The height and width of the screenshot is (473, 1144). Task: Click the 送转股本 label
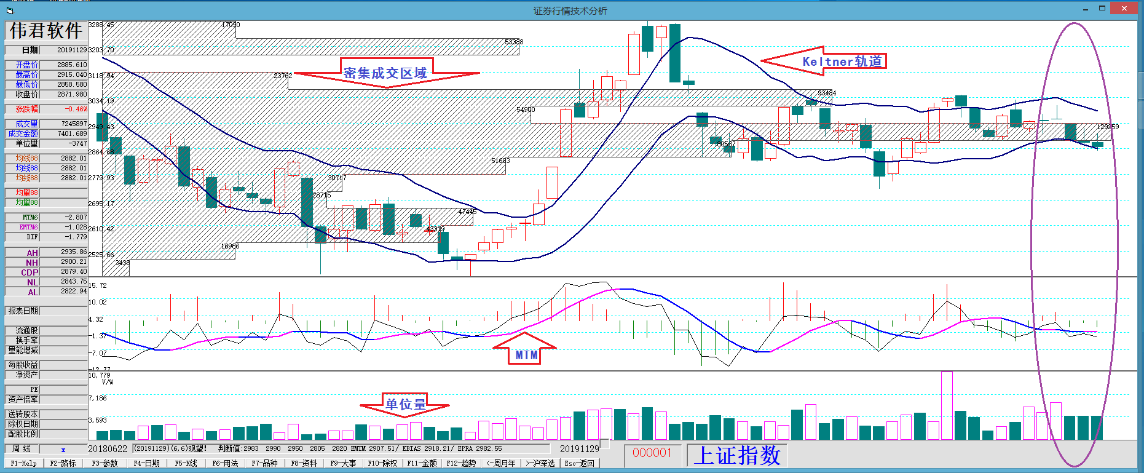pos(22,414)
